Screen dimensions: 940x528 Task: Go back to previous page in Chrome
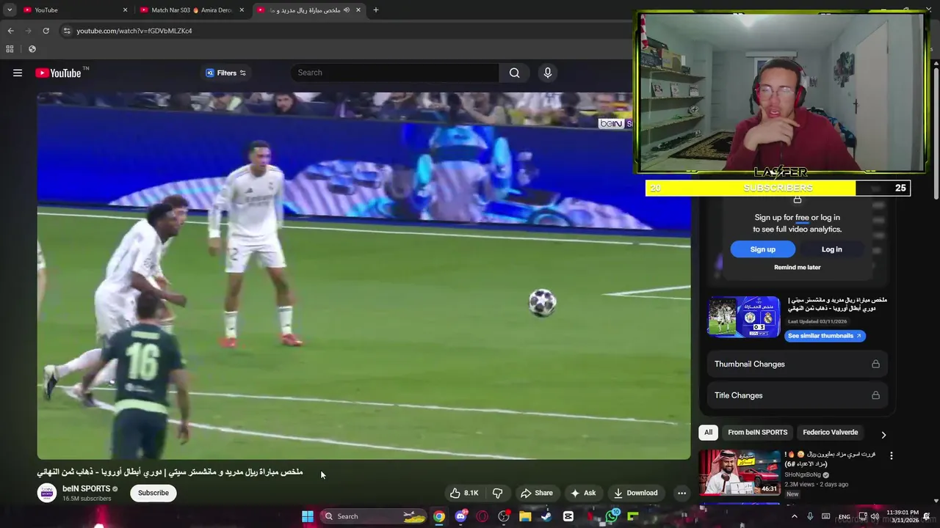10,31
